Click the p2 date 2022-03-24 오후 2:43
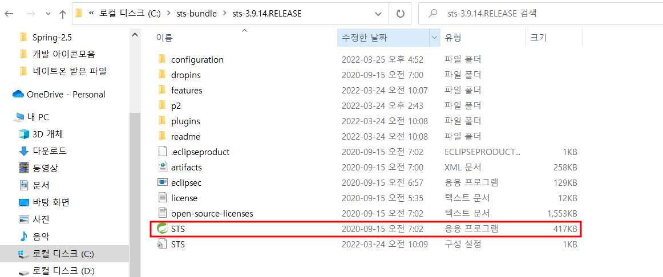This screenshot has height=277, width=663. [x=383, y=105]
